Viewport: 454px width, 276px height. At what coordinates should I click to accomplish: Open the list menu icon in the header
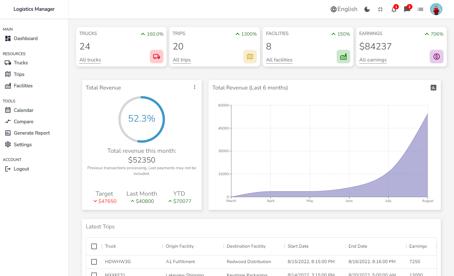(420, 9)
